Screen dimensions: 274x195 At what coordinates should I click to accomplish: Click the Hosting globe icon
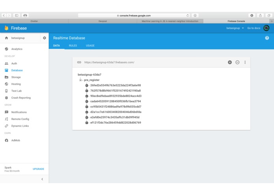[6, 84]
